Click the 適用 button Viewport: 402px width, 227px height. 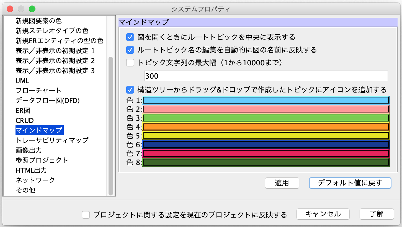282,183
